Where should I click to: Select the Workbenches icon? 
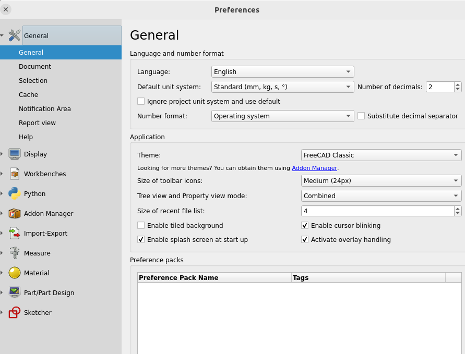coord(15,174)
